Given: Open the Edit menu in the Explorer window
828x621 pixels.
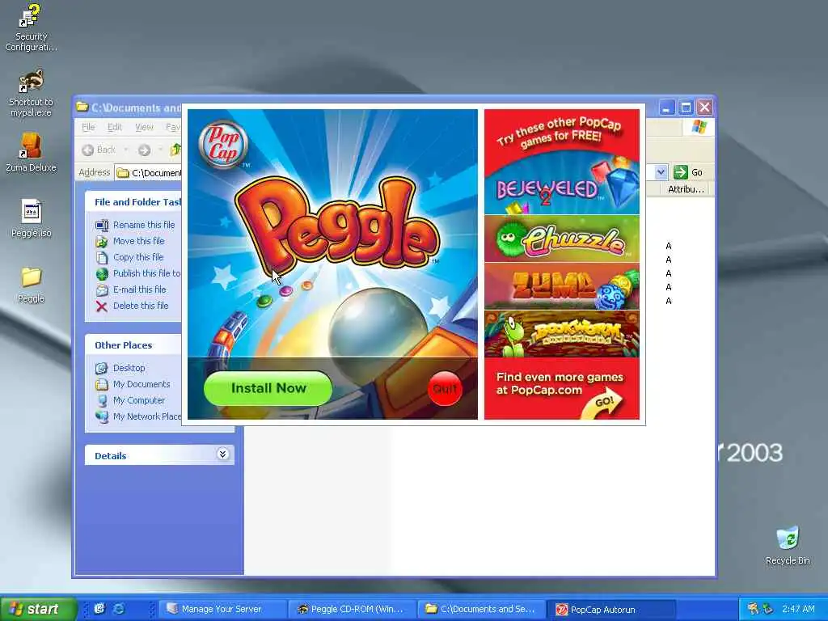Looking at the screenshot, I should point(115,127).
